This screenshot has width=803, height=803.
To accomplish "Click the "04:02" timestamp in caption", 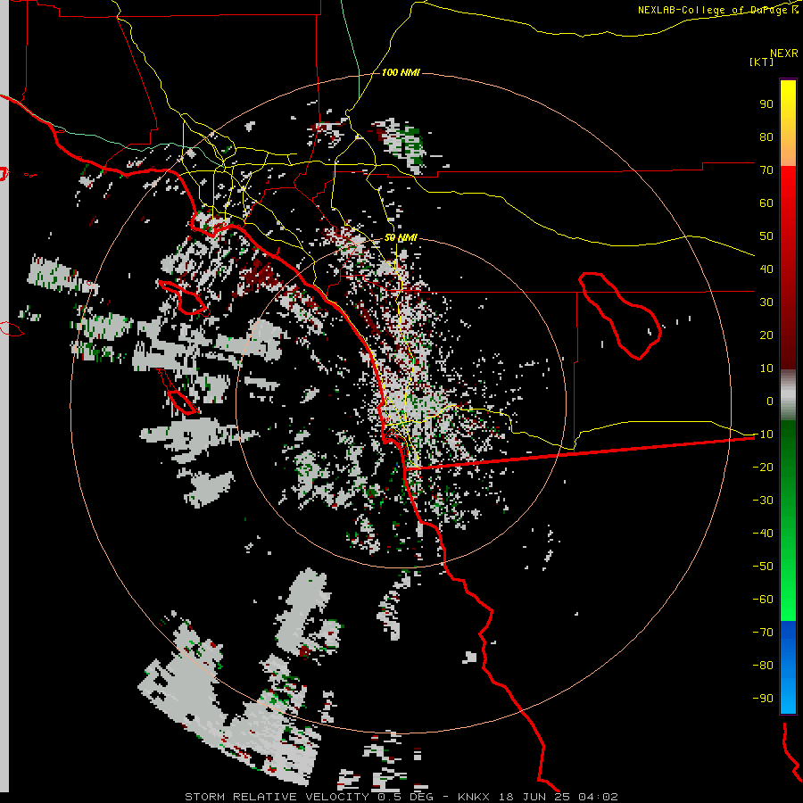I will tap(598, 797).
